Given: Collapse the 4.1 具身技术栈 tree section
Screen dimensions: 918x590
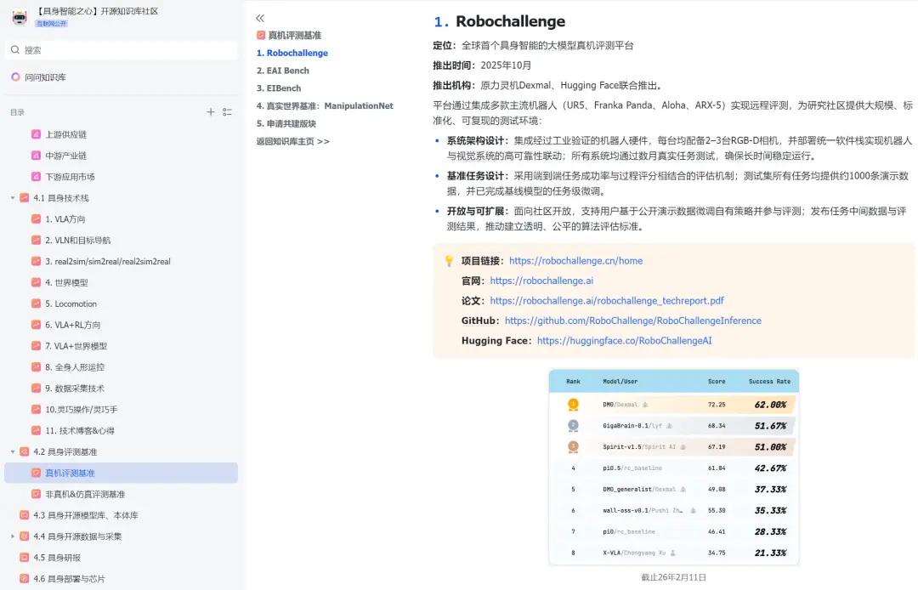Looking at the screenshot, I should click(12, 198).
